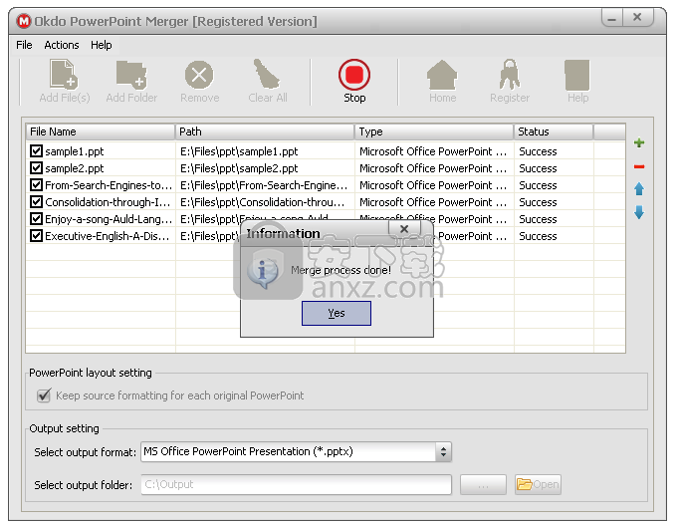Select the sample1.ppt file name
The height and width of the screenshot is (524, 681).
coord(75,151)
